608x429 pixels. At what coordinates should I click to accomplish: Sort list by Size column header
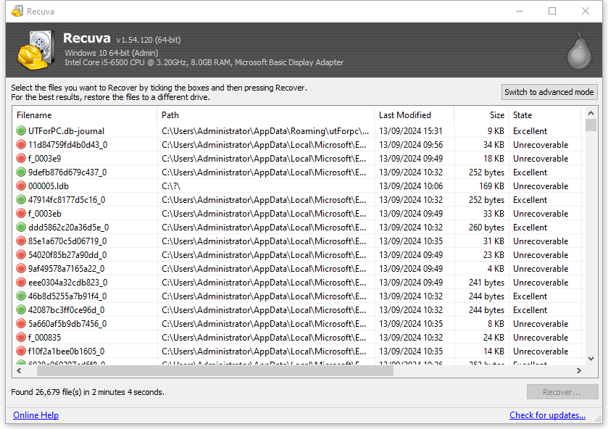tap(481, 115)
